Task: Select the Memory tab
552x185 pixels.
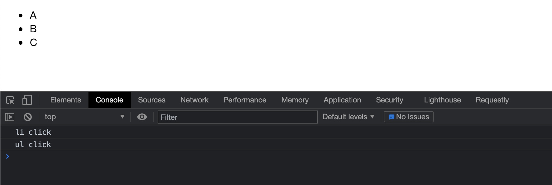Action: [295, 100]
